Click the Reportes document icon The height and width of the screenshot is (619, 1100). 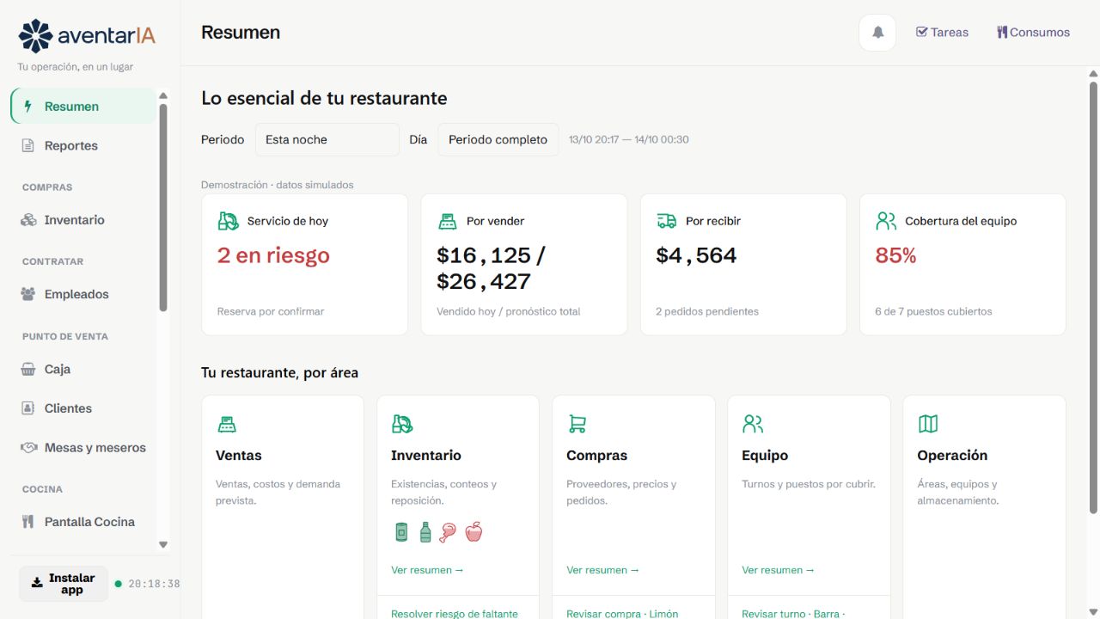pos(28,145)
